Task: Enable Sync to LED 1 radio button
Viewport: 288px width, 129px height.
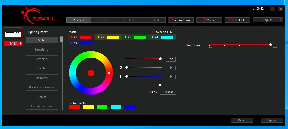Action: pos(154,32)
